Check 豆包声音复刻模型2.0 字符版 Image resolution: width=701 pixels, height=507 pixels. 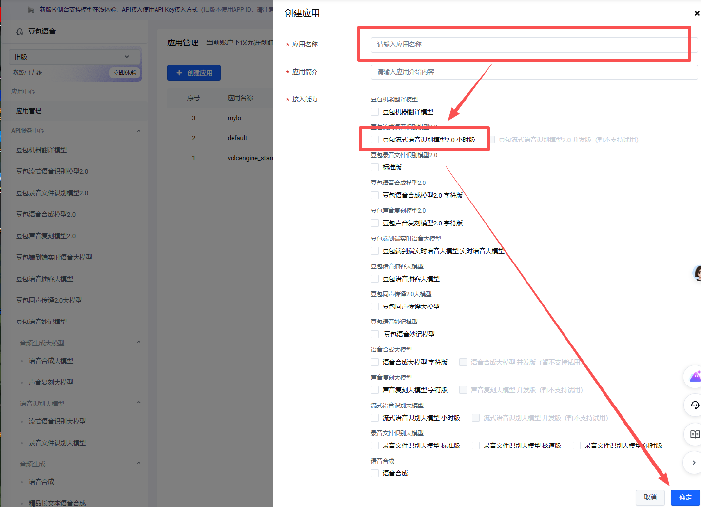[x=375, y=223]
